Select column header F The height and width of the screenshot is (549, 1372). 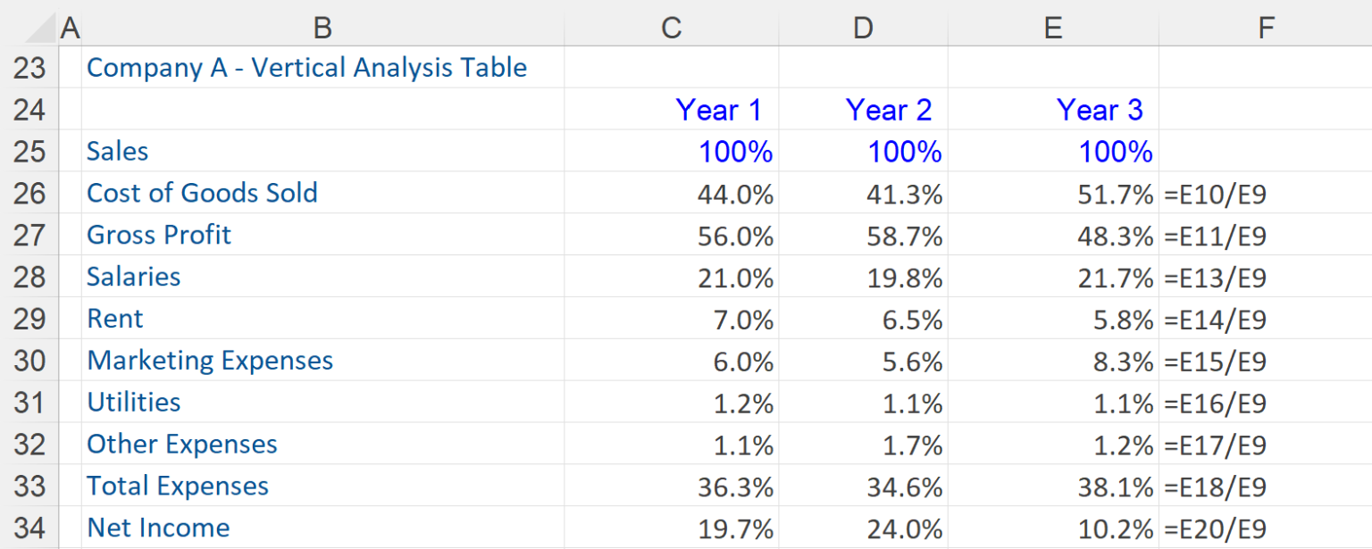coord(1266,27)
